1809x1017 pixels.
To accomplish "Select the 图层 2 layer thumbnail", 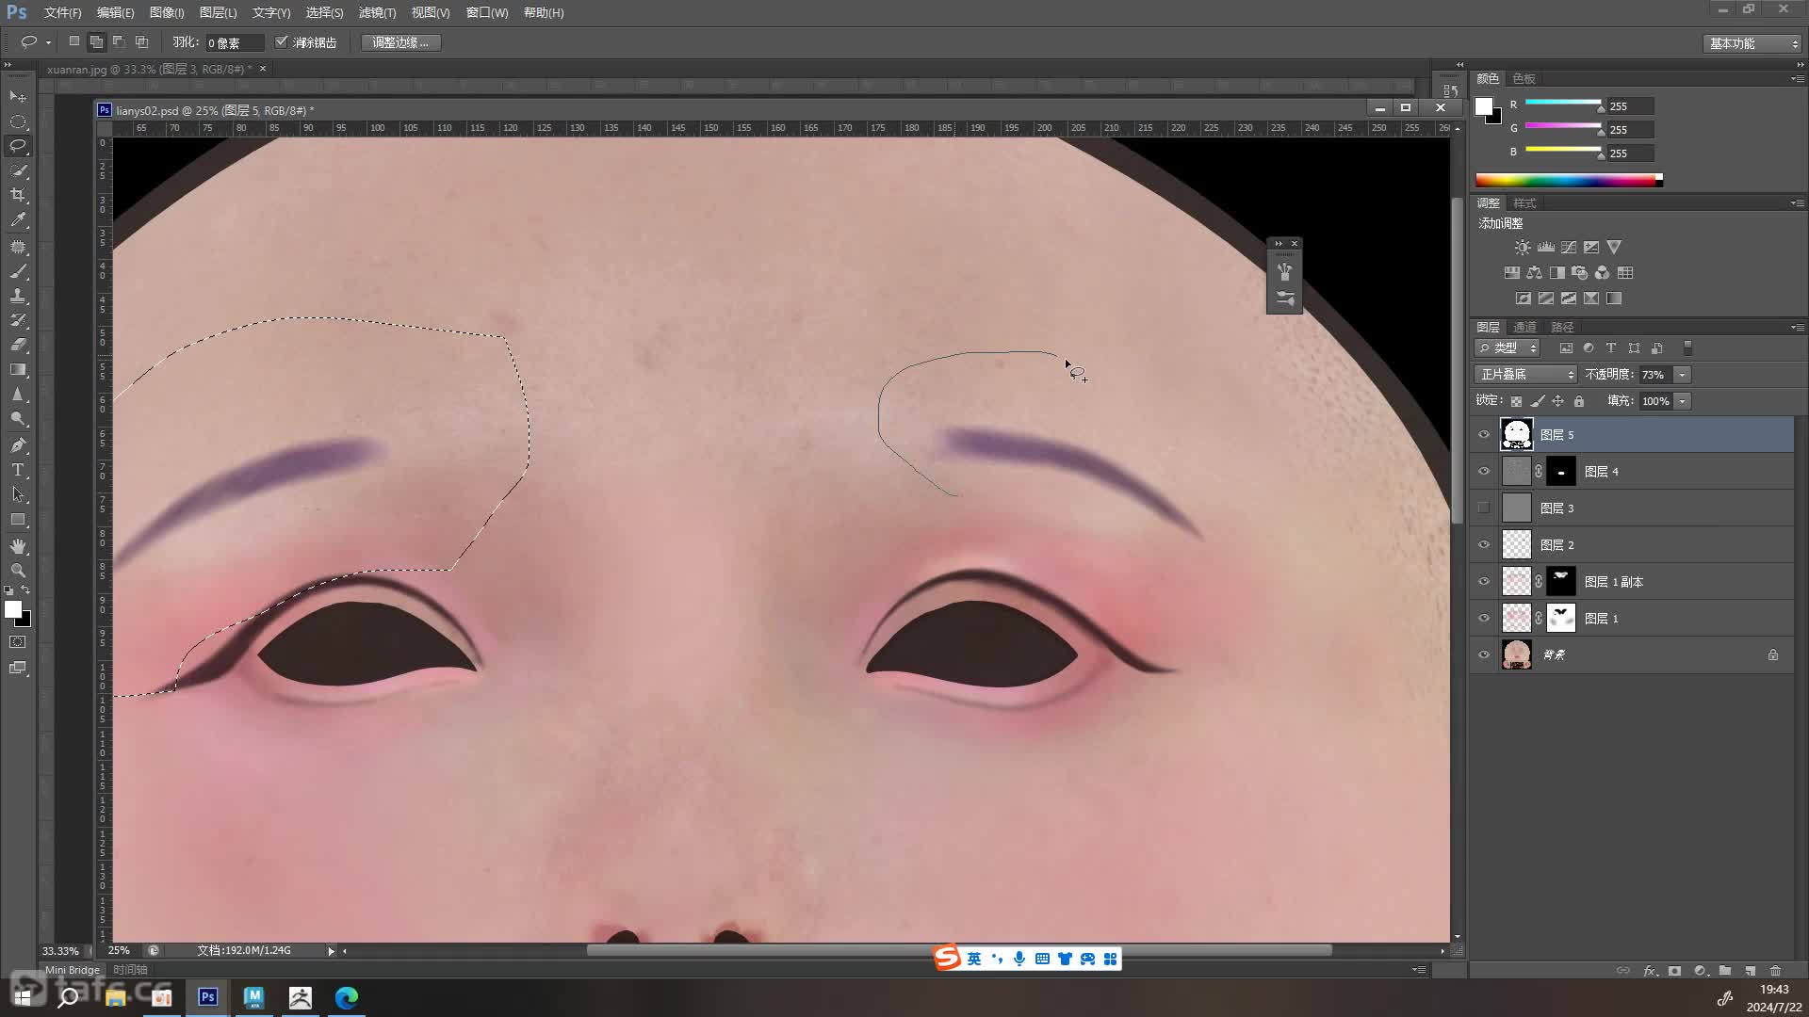I will 1516,544.
